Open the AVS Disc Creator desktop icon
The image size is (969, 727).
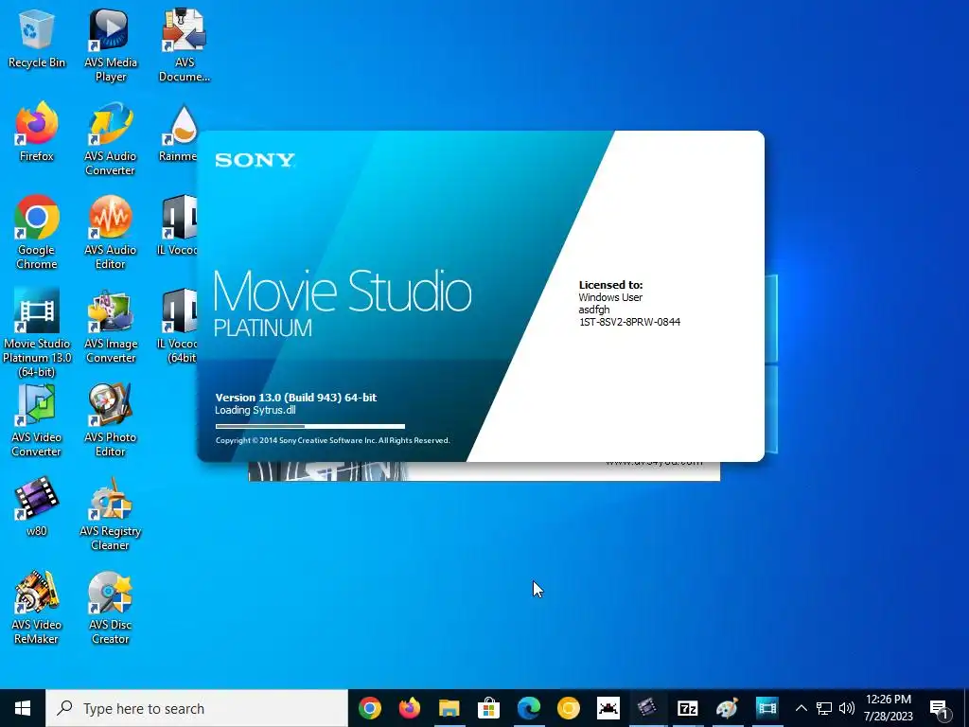tap(110, 608)
